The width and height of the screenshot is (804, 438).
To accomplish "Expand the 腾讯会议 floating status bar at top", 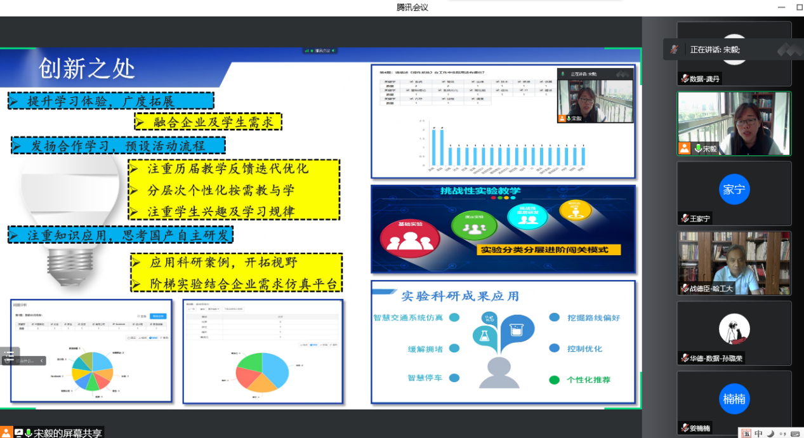I will (320, 51).
